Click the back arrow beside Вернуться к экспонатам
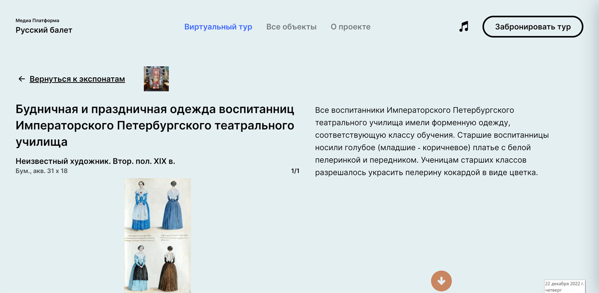599x293 pixels. pos(21,79)
